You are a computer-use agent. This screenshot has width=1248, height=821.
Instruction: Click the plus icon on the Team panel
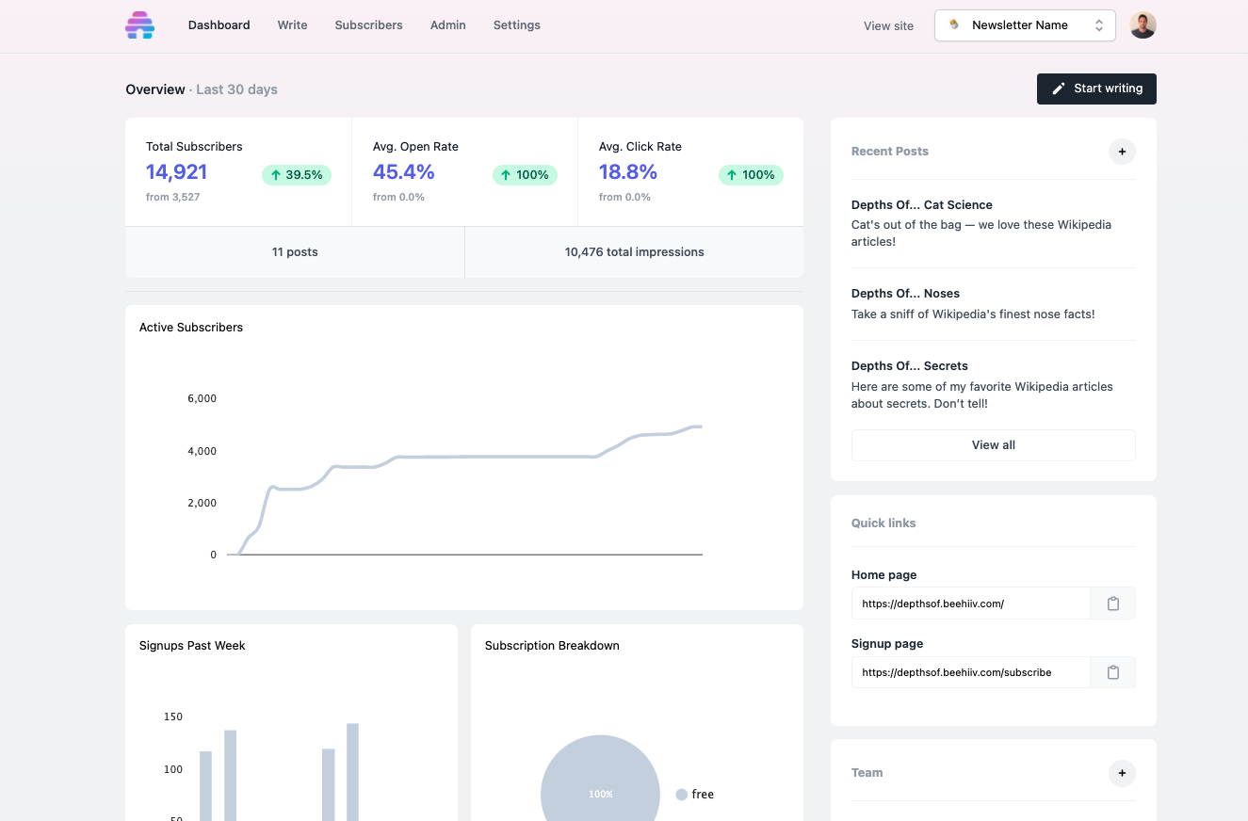point(1122,773)
